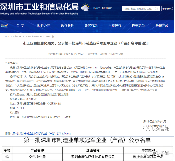Click the search magnifier icon

[156, 9]
